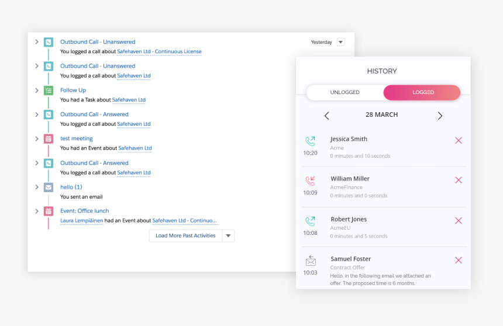Click the 10:03 email time
Screen dimensions: 503x326
(x=310, y=273)
